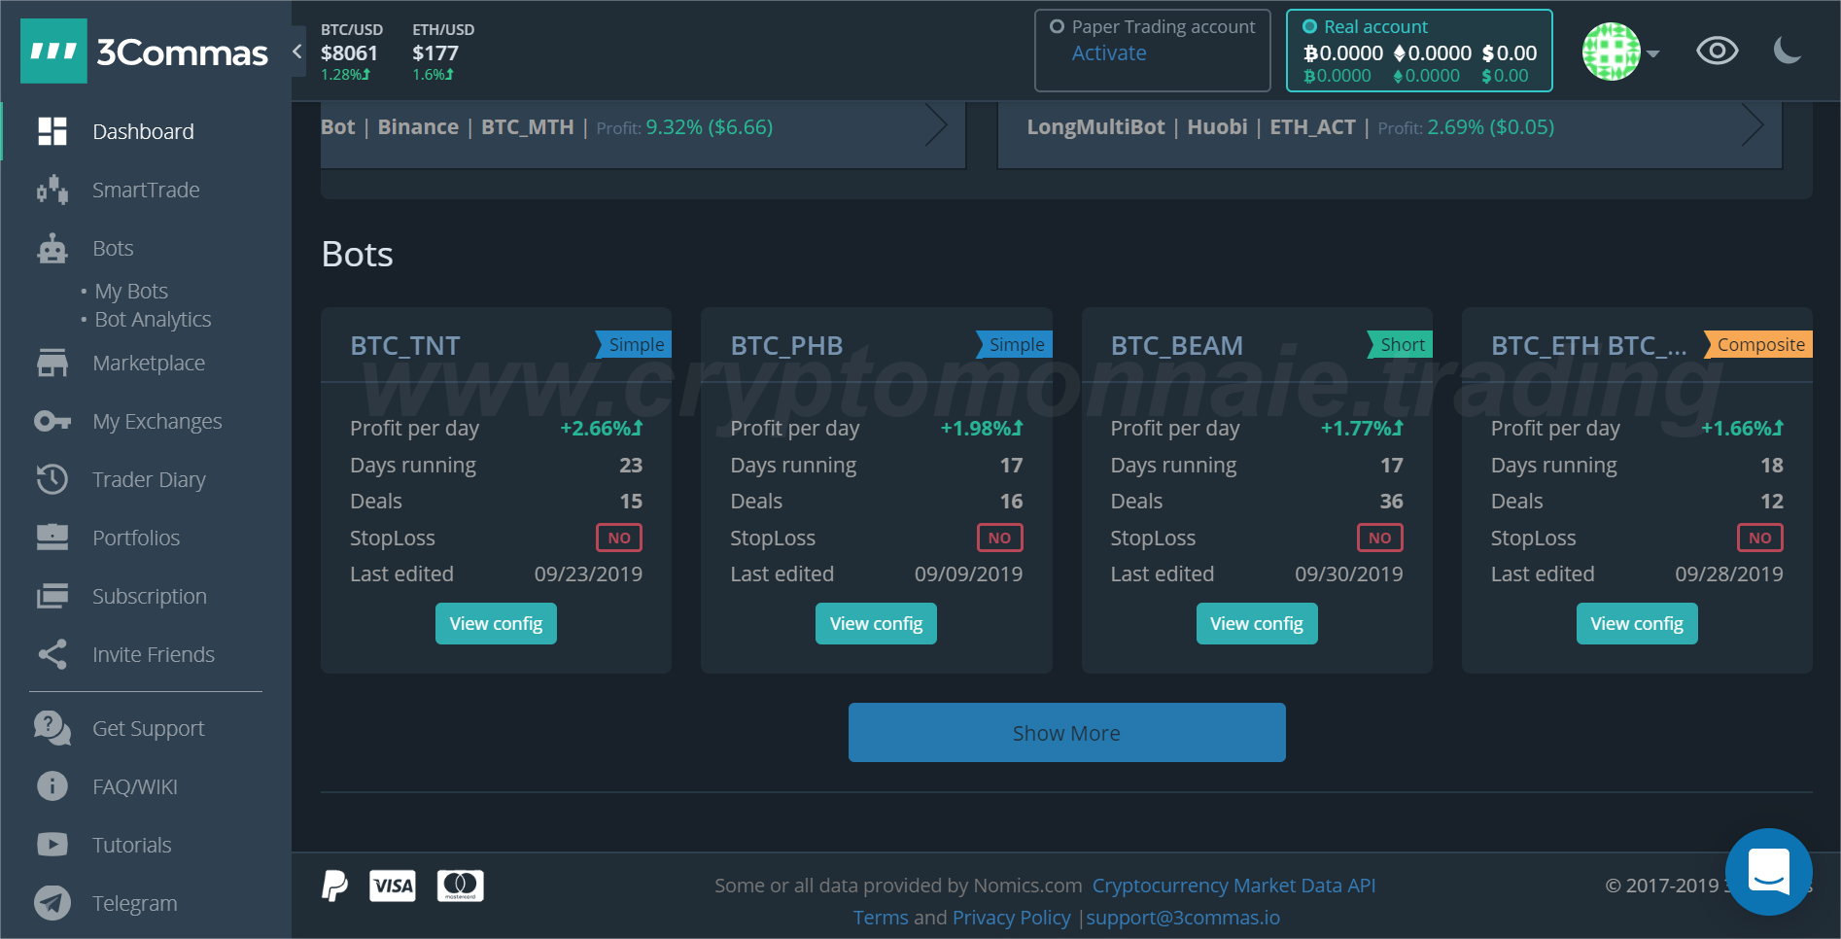This screenshot has width=1841, height=939.
Task: Click the BTC/USD $8061 ticker
Action: pyautogui.click(x=351, y=52)
